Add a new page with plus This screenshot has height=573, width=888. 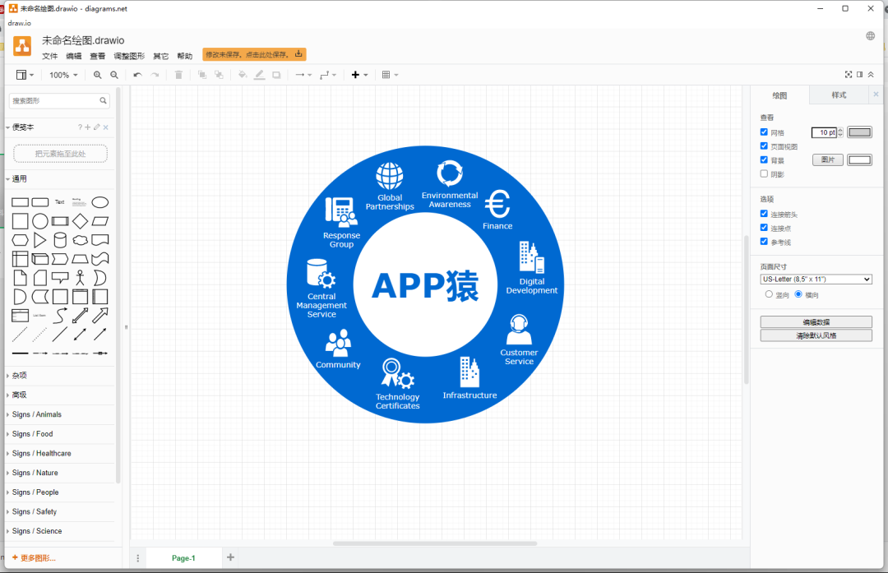230,557
